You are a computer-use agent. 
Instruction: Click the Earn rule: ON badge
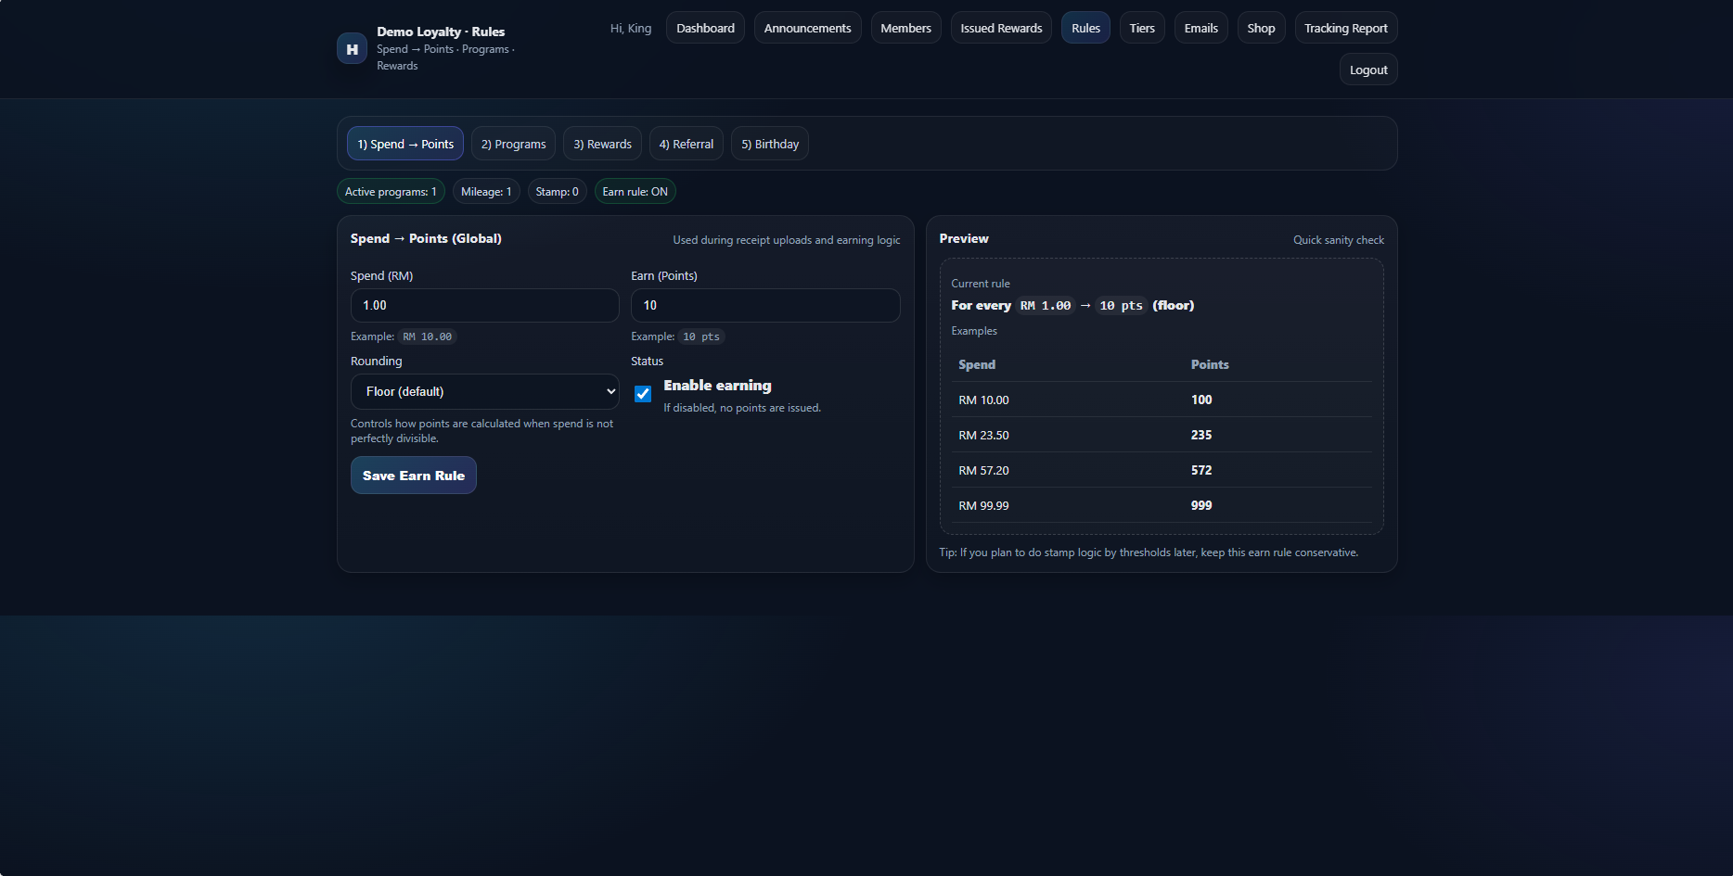[635, 192]
